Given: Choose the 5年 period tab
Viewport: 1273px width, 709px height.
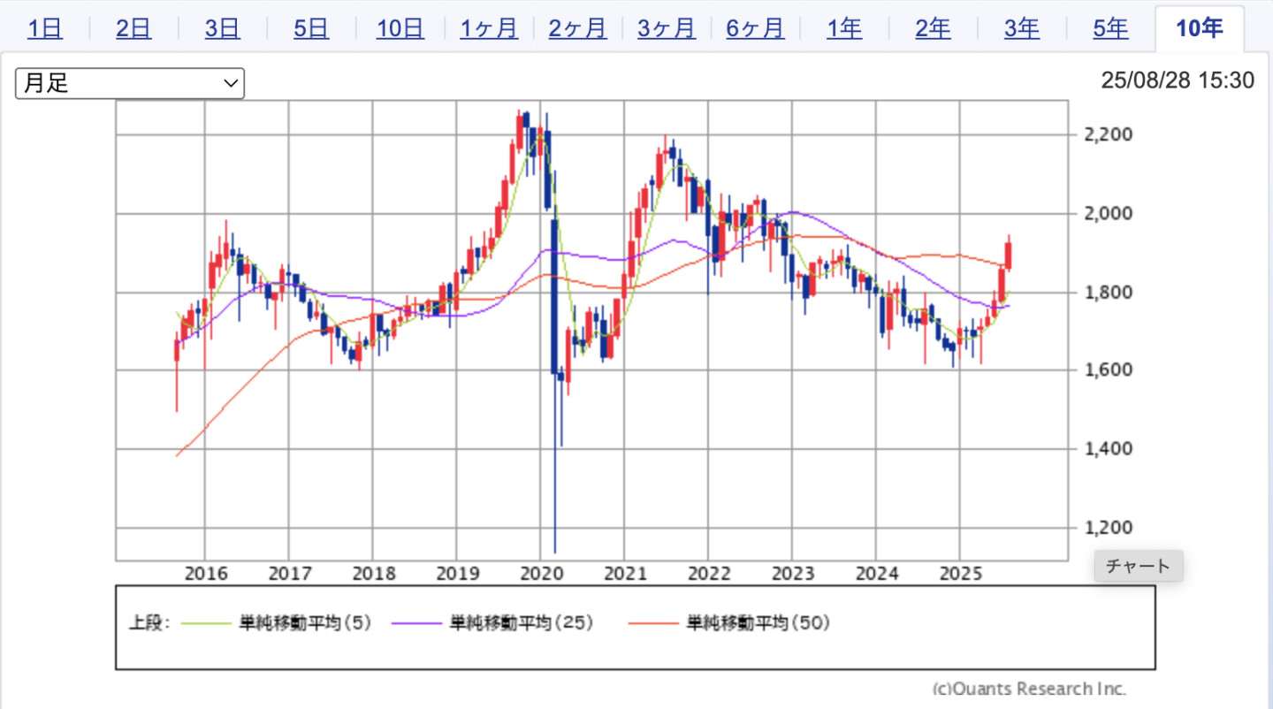Looking at the screenshot, I should [x=1110, y=28].
